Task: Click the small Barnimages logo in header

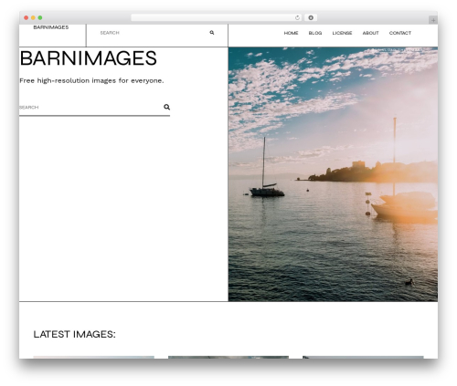Action: 51,27
